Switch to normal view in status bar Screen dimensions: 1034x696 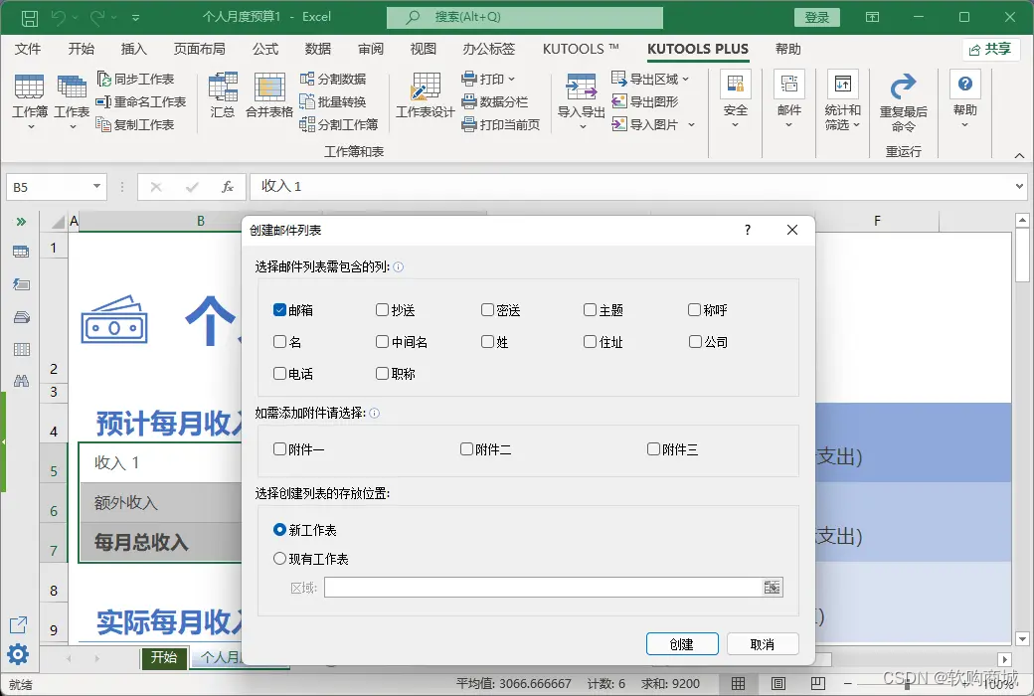pos(738,683)
